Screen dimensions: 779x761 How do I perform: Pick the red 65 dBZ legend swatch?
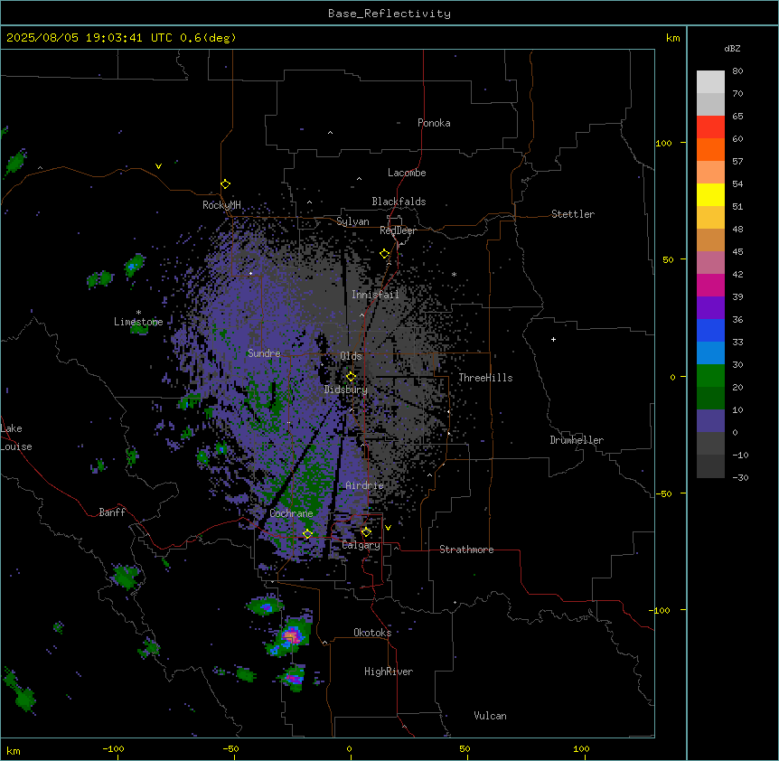[x=710, y=127]
